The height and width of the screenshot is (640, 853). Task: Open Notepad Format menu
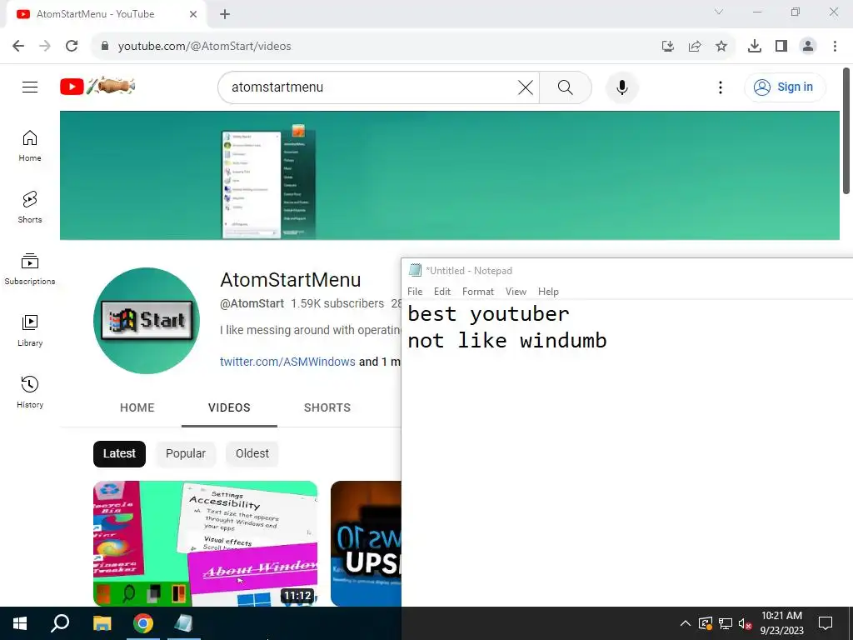(477, 292)
